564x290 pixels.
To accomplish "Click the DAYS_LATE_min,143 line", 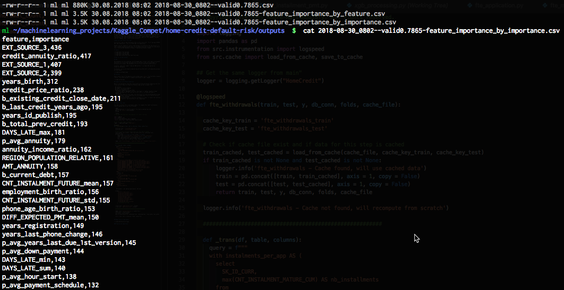I will pyautogui.click(x=33, y=260).
